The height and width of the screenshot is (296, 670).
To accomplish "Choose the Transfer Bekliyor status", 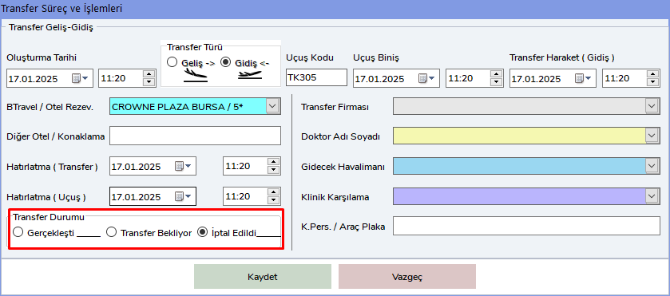I will pos(111,233).
